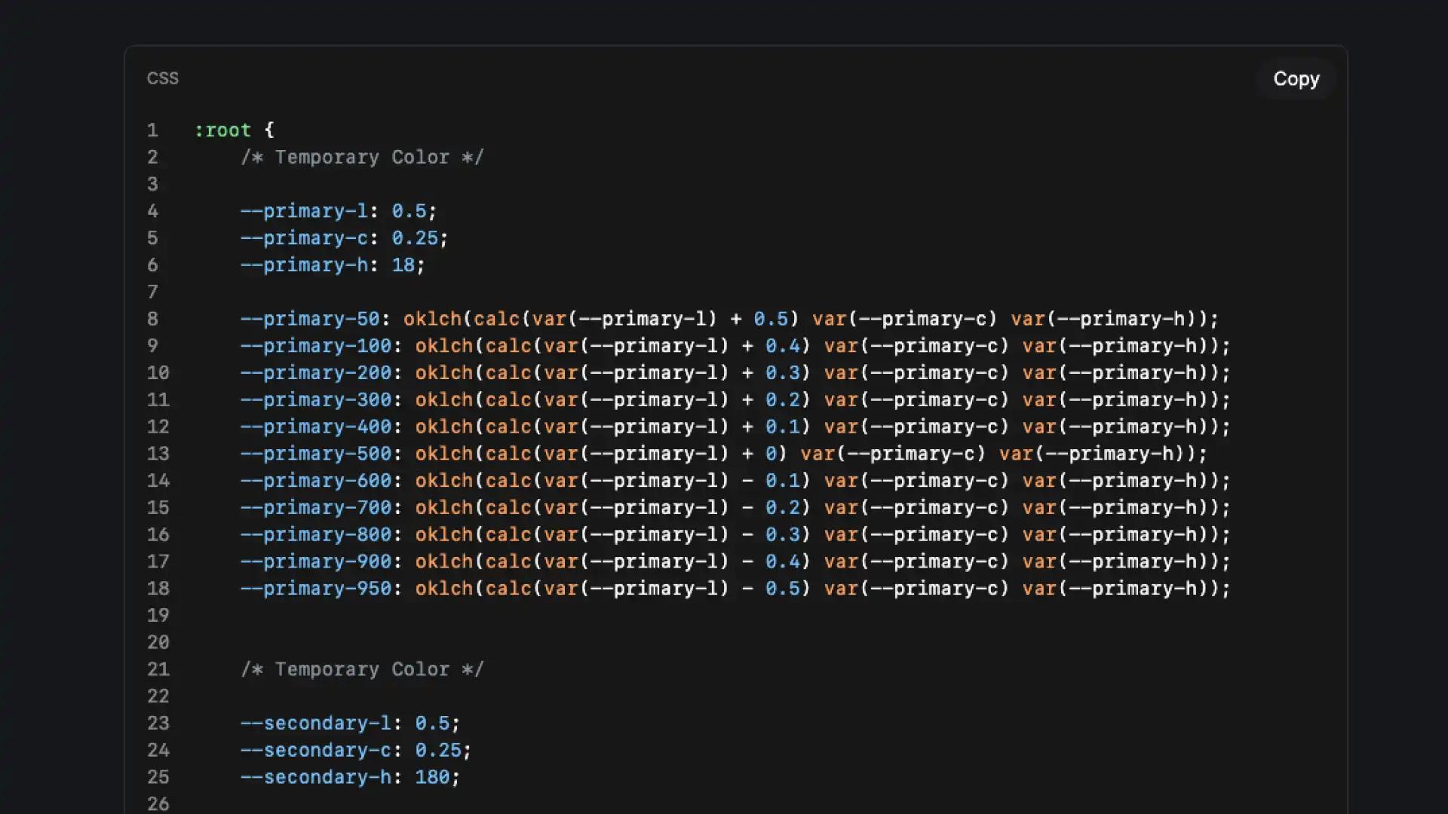Click the --primary-c: 0.25 declaration
Image resolution: width=1448 pixels, height=814 pixels.
[345, 238]
